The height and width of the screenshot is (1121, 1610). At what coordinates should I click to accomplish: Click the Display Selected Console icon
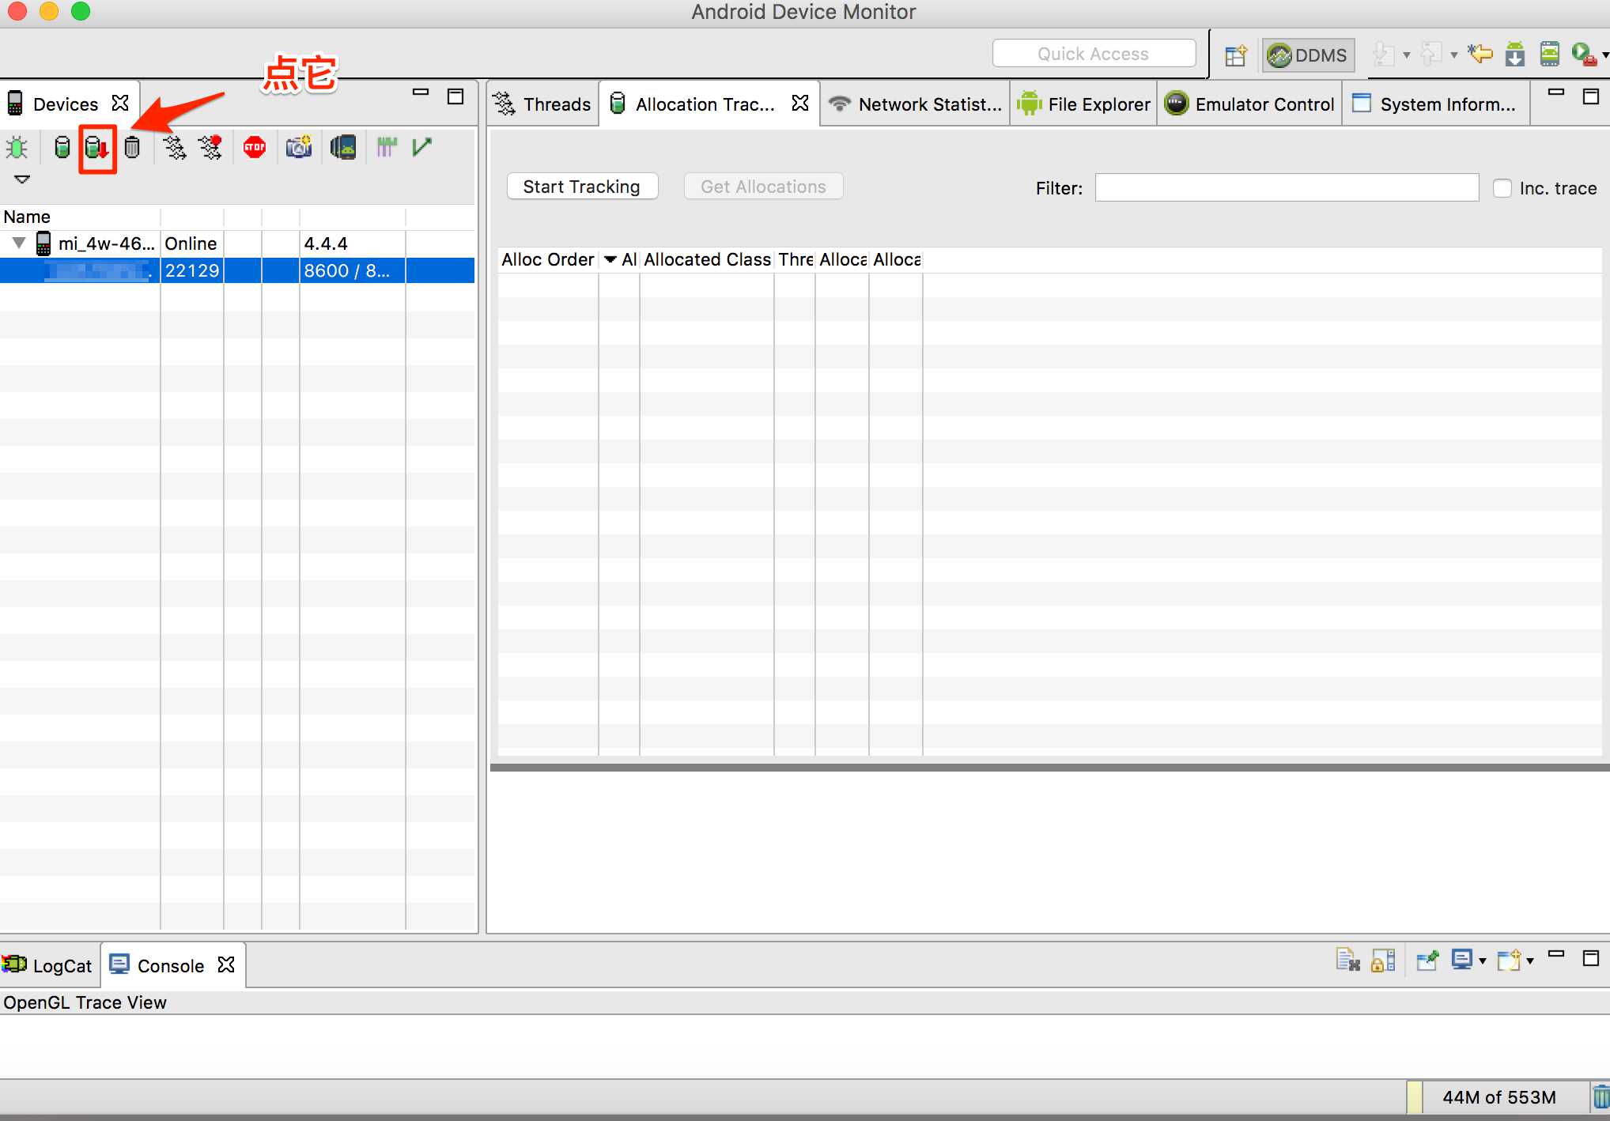[x=1463, y=960]
